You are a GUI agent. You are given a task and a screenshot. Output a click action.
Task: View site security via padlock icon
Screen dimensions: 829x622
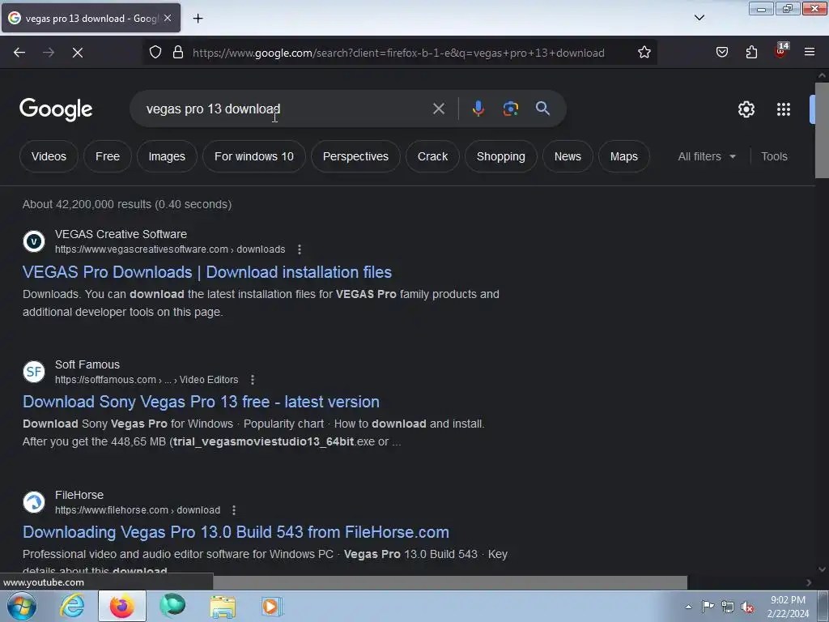(178, 53)
